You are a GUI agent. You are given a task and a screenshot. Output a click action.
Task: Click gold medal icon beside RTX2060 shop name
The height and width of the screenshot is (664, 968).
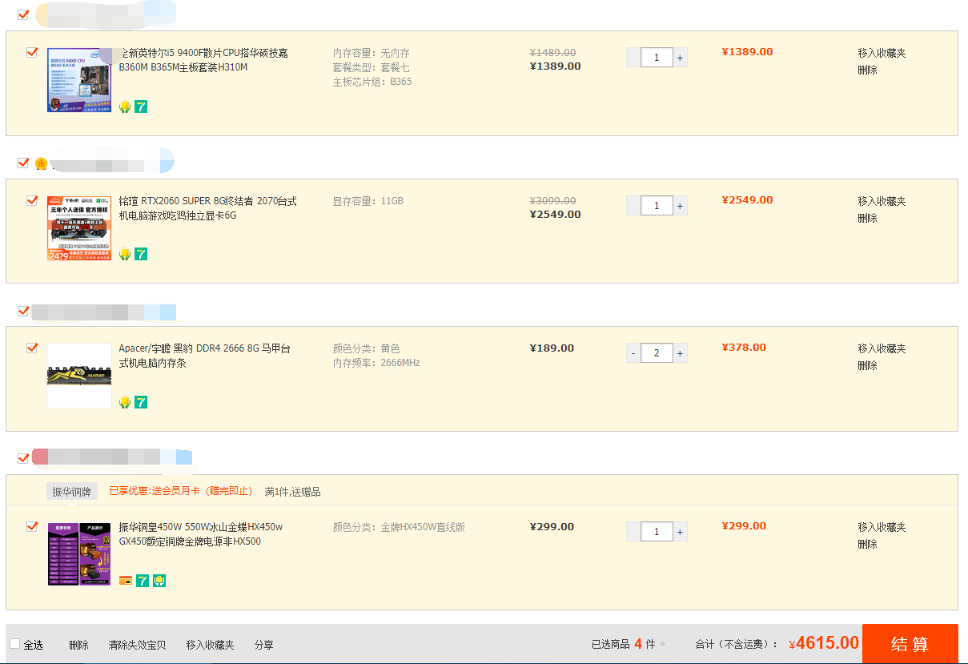click(x=41, y=164)
